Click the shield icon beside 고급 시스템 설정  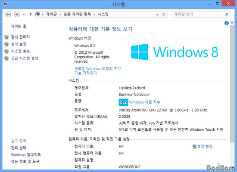(6, 58)
